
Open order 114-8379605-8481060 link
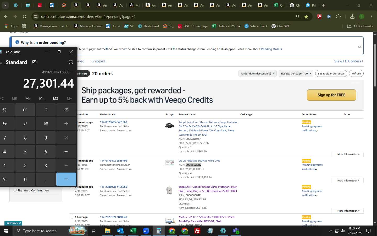113,122
